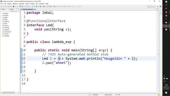Open the Source menu
Image resolution: width=170 pixels, height=96 pixels.
pyautogui.click(x=9, y=4)
